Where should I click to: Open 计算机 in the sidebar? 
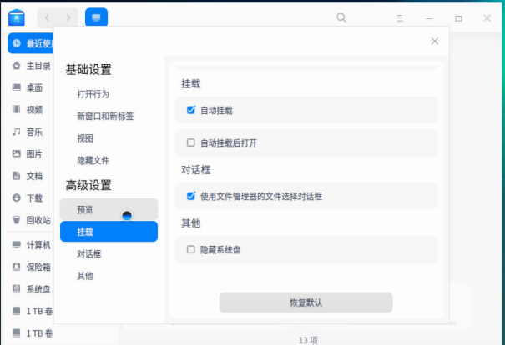coord(38,245)
